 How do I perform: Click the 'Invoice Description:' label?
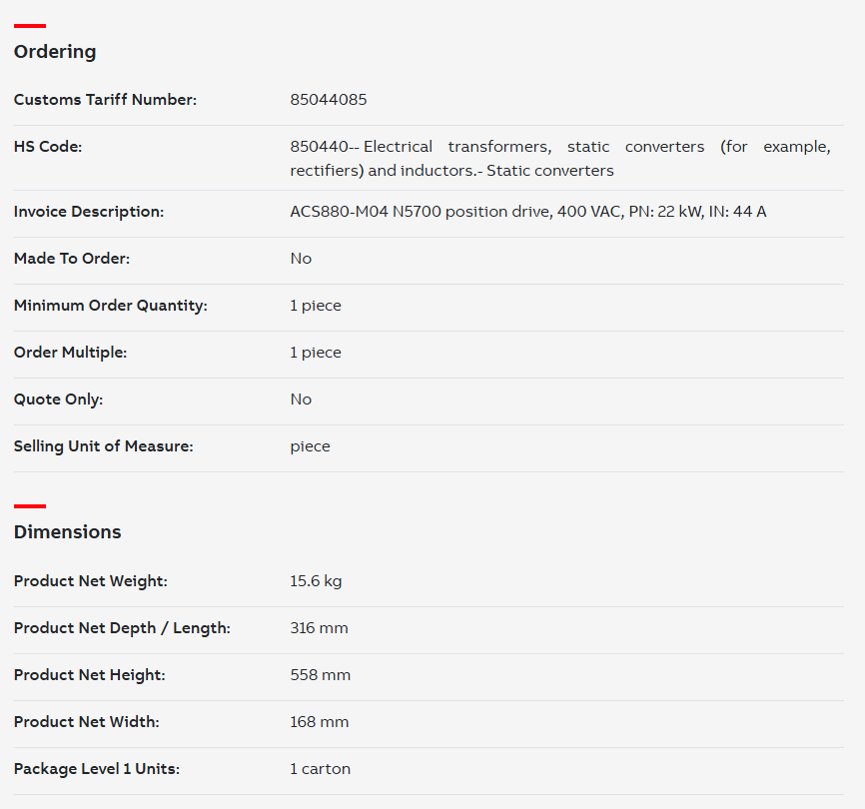(89, 211)
